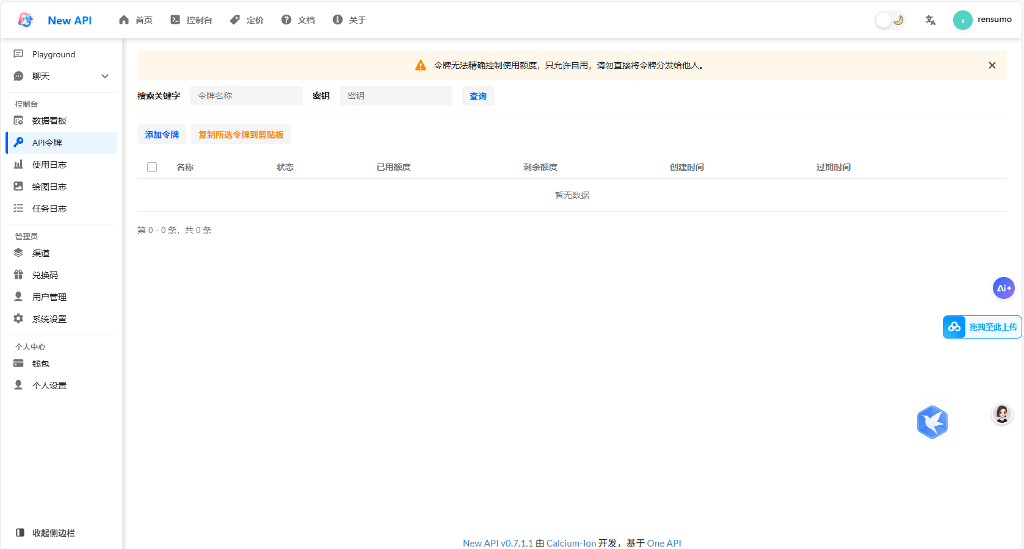Open the 兑换码 redemption codes page
The image size is (1024, 549).
point(44,274)
